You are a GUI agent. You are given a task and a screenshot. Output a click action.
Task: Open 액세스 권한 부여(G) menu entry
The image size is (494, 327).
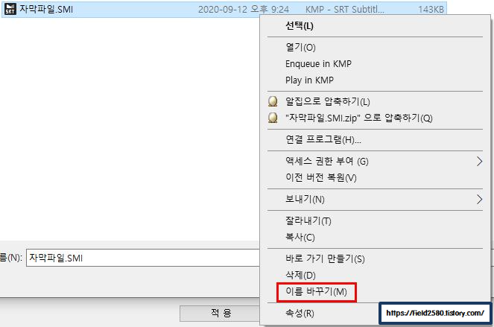coord(327,162)
